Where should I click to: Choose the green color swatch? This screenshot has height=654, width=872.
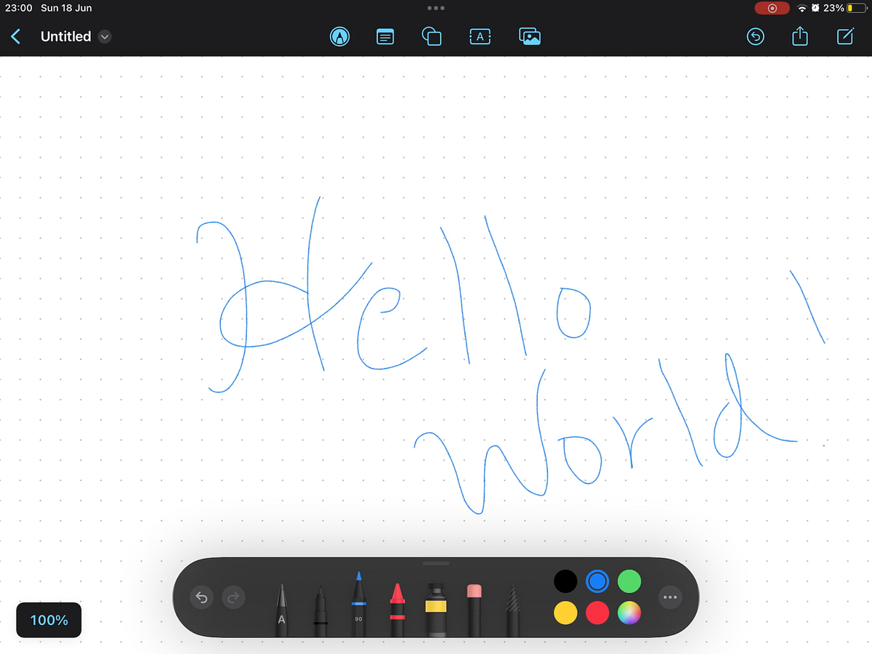(x=629, y=581)
